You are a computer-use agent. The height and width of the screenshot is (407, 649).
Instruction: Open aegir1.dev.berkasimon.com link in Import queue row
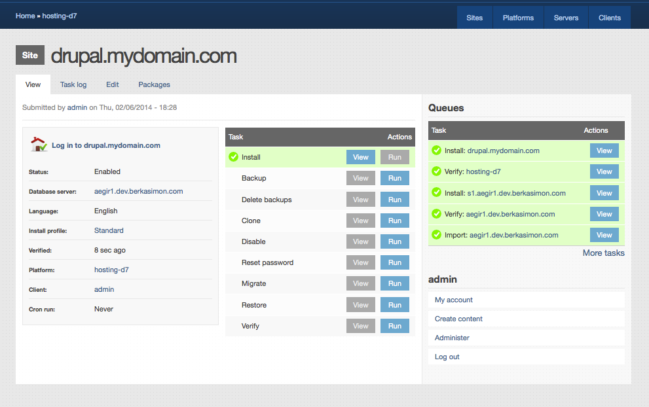point(513,235)
